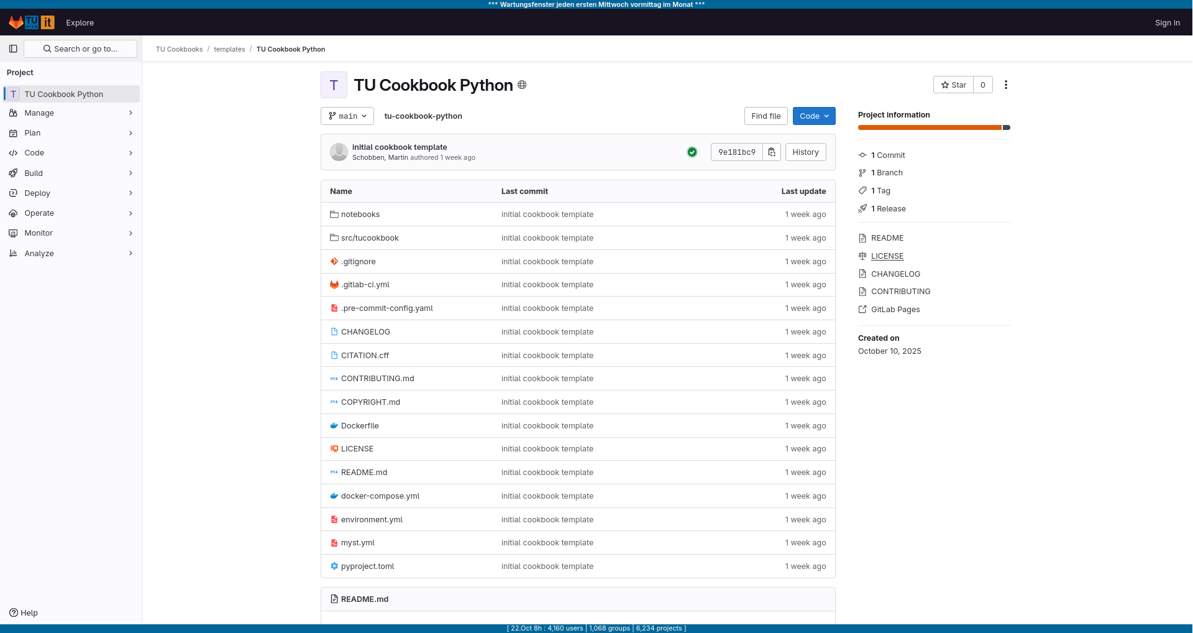The height and width of the screenshot is (633, 1193).
Task: Click the Search or go to field
Action: [x=81, y=49]
